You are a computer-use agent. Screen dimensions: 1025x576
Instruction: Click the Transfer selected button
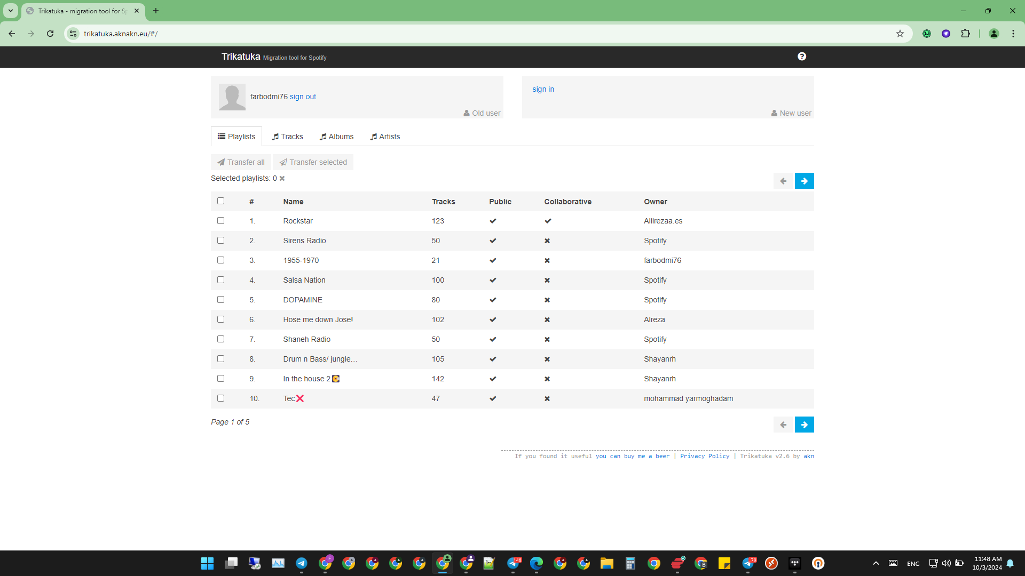[x=313, y=162]
